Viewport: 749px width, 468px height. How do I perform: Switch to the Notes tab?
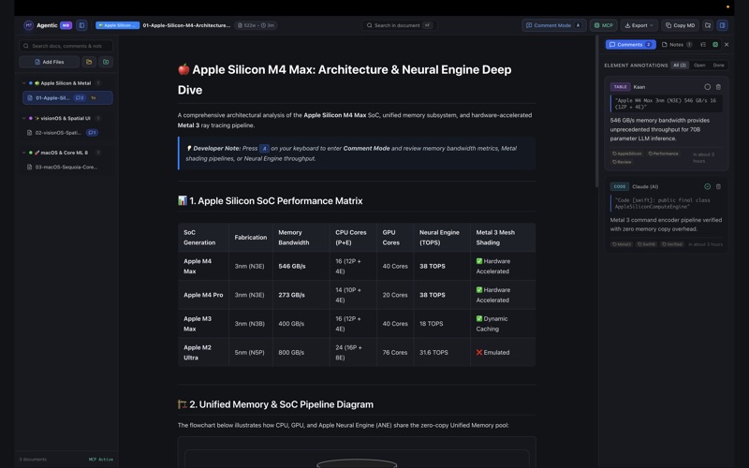pos(677,44)
